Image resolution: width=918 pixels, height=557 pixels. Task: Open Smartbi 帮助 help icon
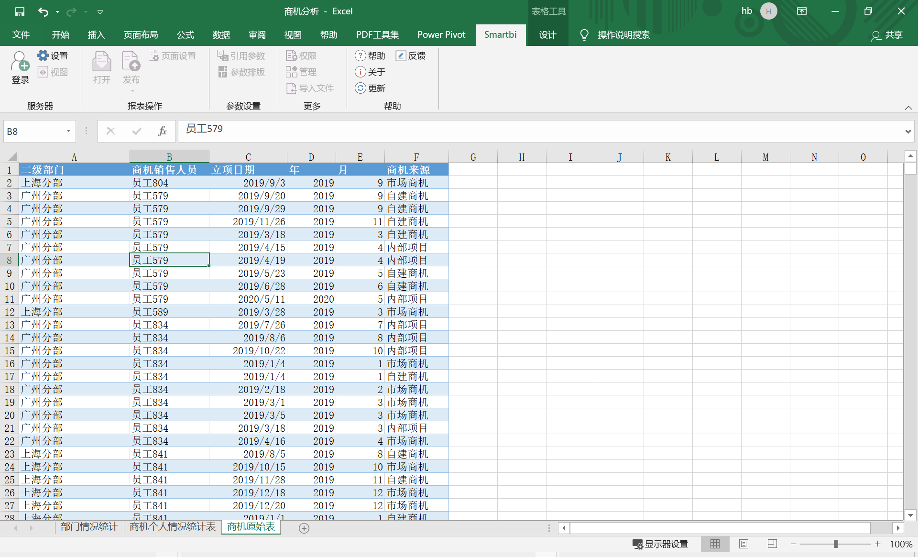pyautogui.click(x=371, y=55)
